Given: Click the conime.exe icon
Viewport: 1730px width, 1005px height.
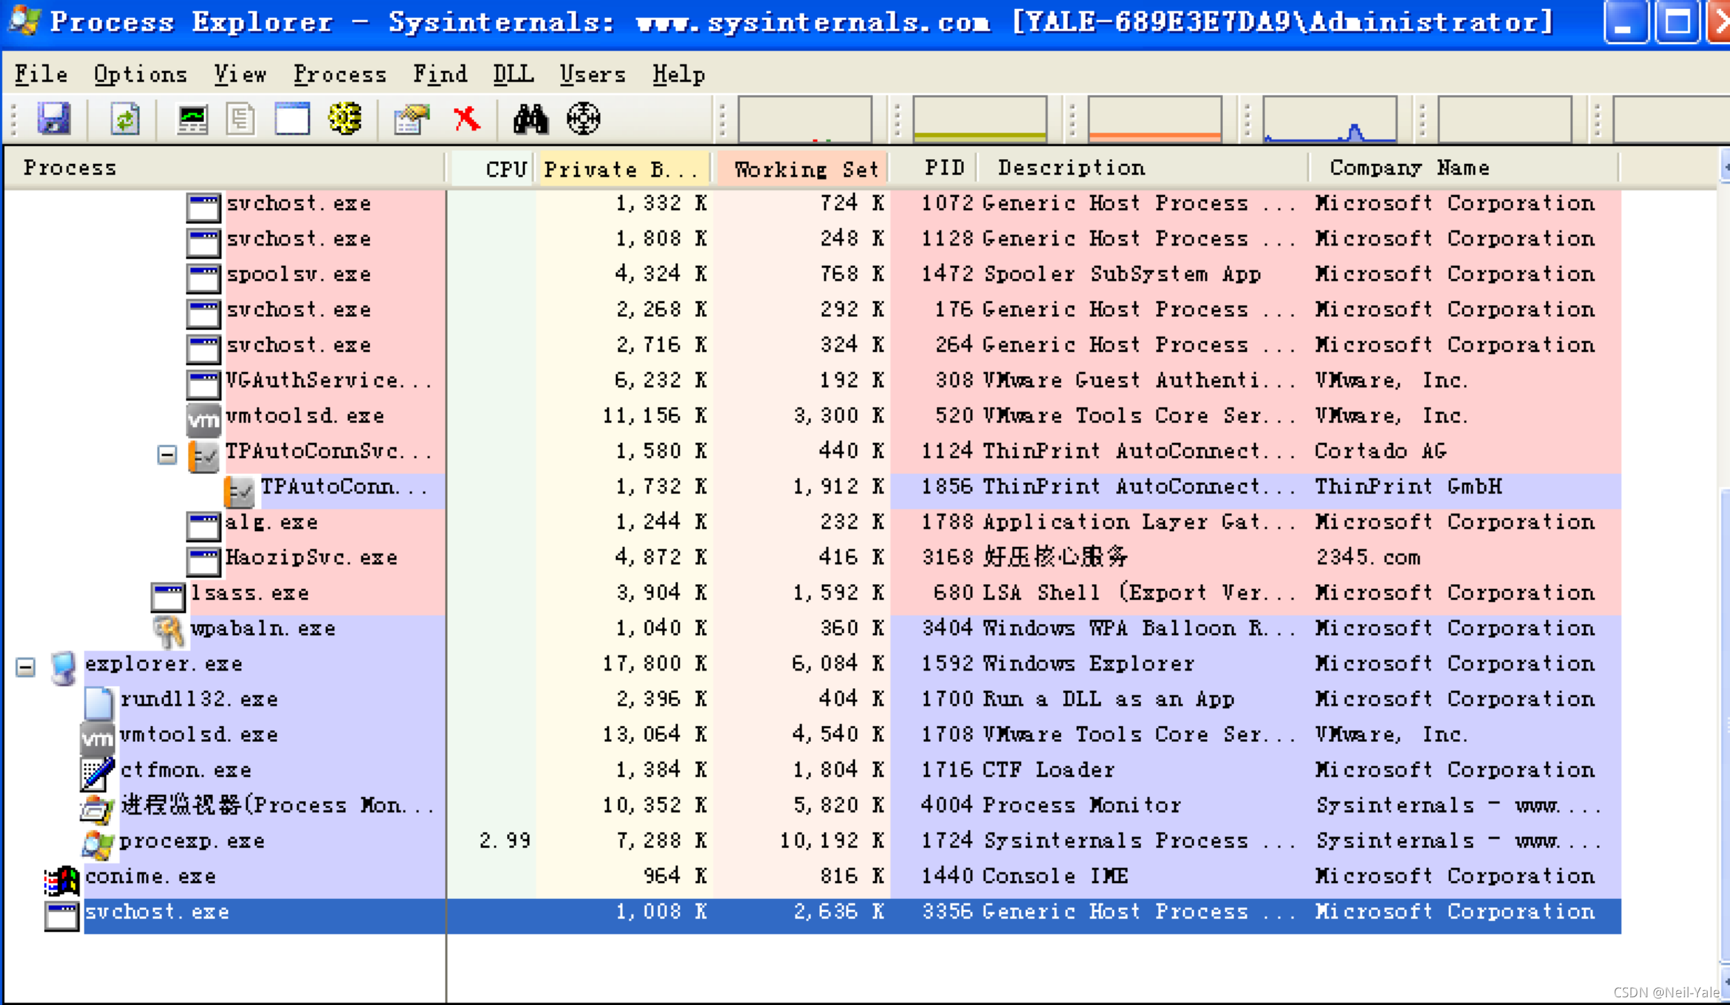Looking at the screenshot, I should [62, 880].
